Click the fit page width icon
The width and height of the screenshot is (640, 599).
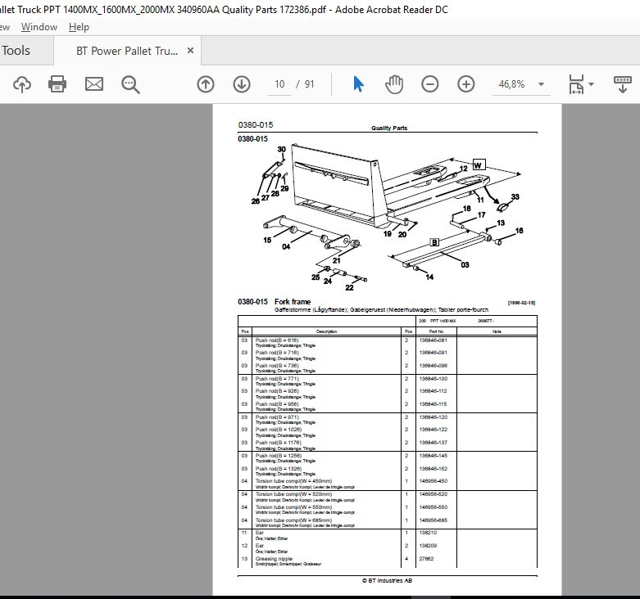point(576,84)
